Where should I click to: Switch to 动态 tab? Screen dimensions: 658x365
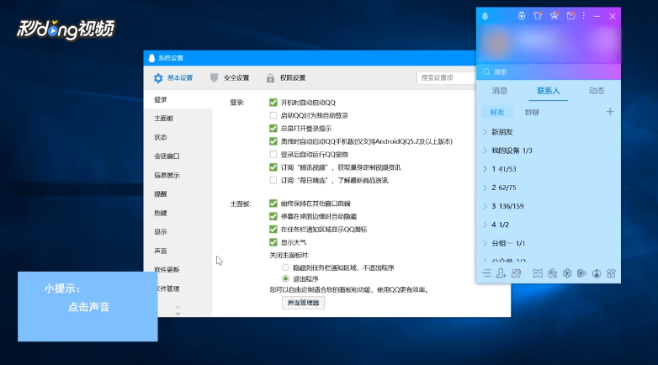597,91
